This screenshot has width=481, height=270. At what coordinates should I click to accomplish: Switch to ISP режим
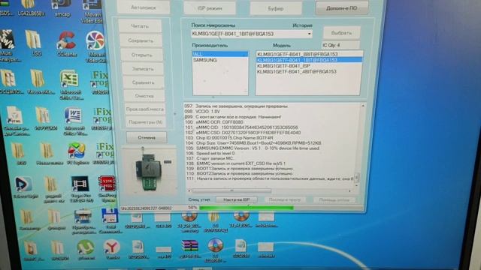[210, 8]
